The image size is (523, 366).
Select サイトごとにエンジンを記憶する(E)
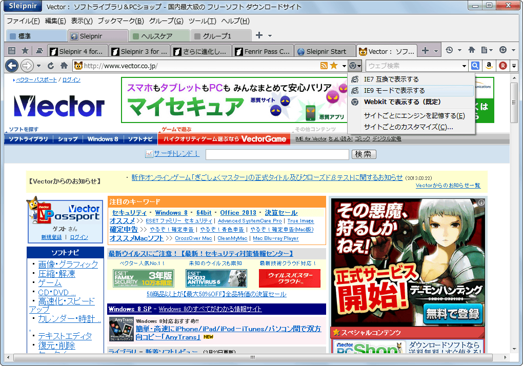411,116
